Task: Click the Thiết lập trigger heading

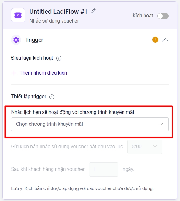Action: (x=29, y=97)
